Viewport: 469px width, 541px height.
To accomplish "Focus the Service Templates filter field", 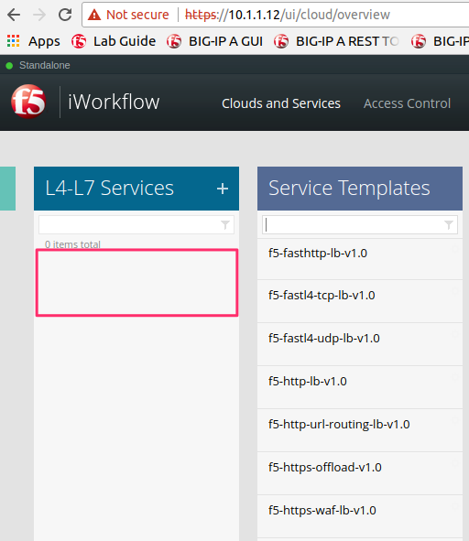I will tap(360, 225).
